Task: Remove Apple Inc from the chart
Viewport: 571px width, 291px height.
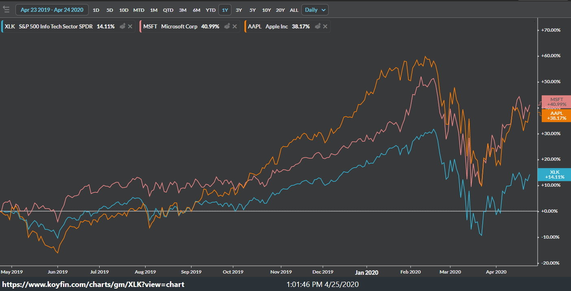Action: tap(325, 26)
